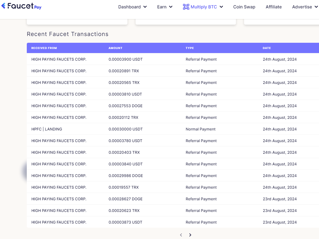Click the date in 0.00030000 USDT row

point(280,129)
